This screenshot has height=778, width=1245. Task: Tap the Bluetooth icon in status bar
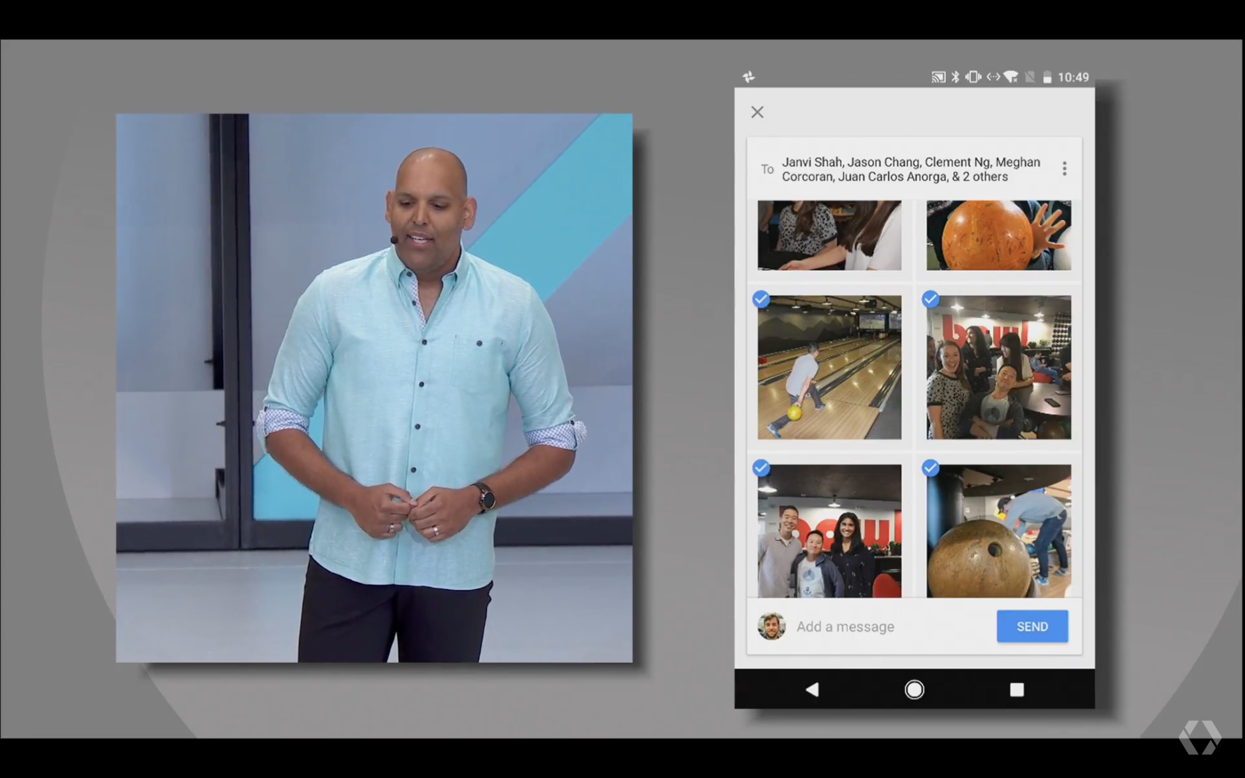coord(955,77)
